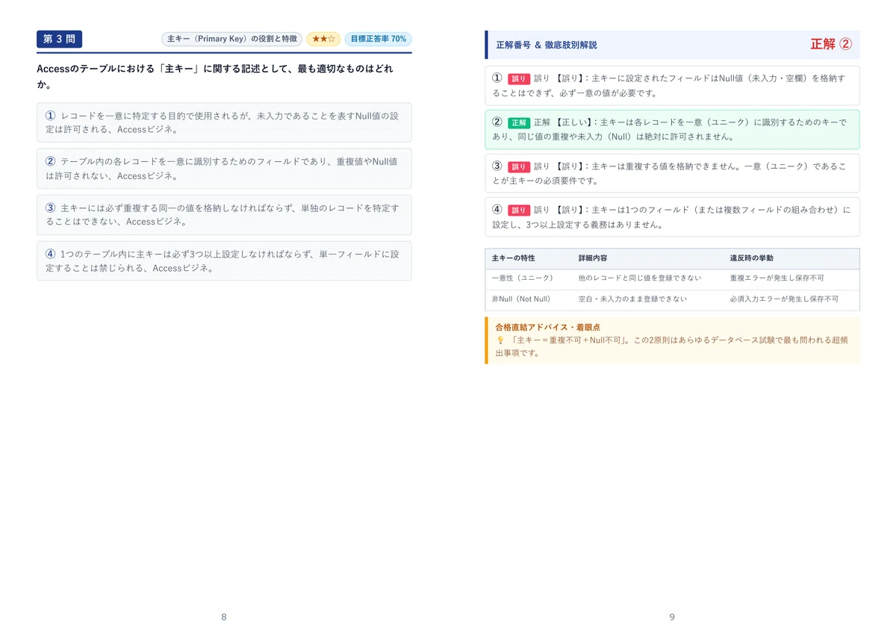Click the red 正解 ② answer label
896x636 pixels.
[830, 44]
